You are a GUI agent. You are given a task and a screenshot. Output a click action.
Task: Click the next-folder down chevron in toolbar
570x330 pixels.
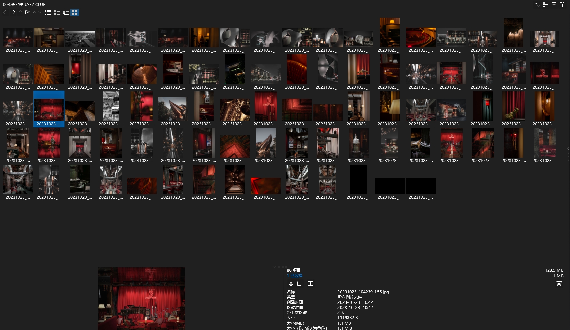point(40,12)
